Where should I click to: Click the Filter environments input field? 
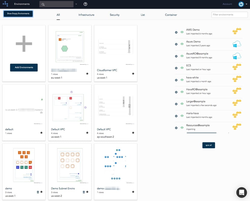(x=229, y=14)
